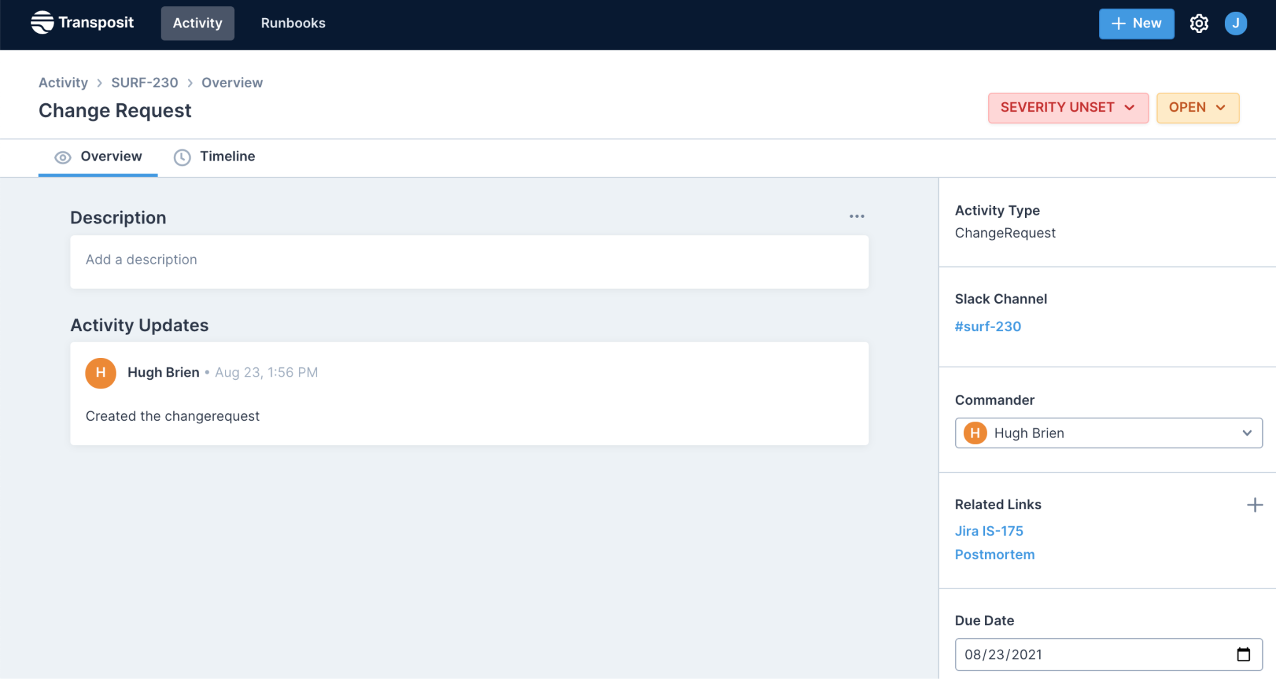Open the Postmortem related link

click(994, 554)
